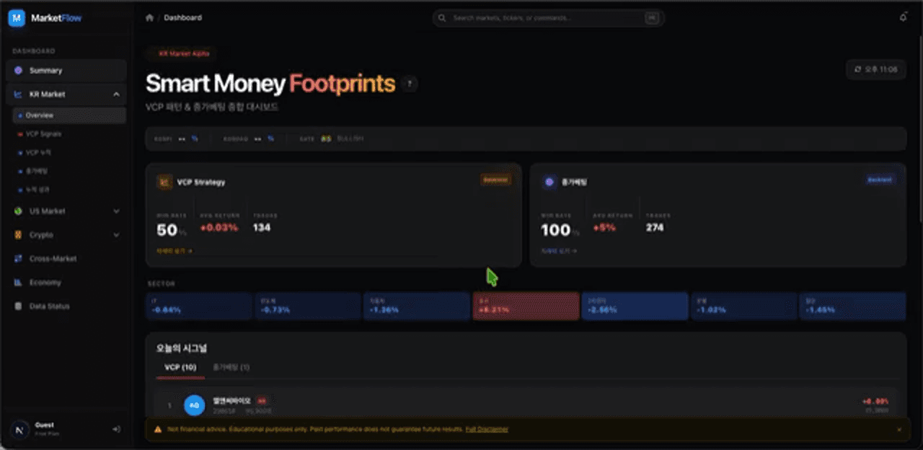Click the Economy bar chart icon
The height and width of the screenshot is (450, 923).
[x=18, y=283]
